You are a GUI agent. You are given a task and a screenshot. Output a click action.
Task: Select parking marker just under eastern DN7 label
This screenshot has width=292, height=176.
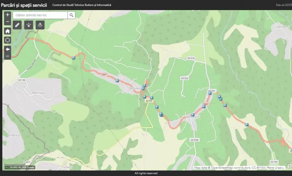204,106
